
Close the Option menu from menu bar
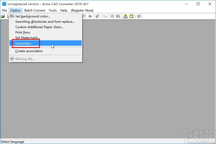[16, 10]
